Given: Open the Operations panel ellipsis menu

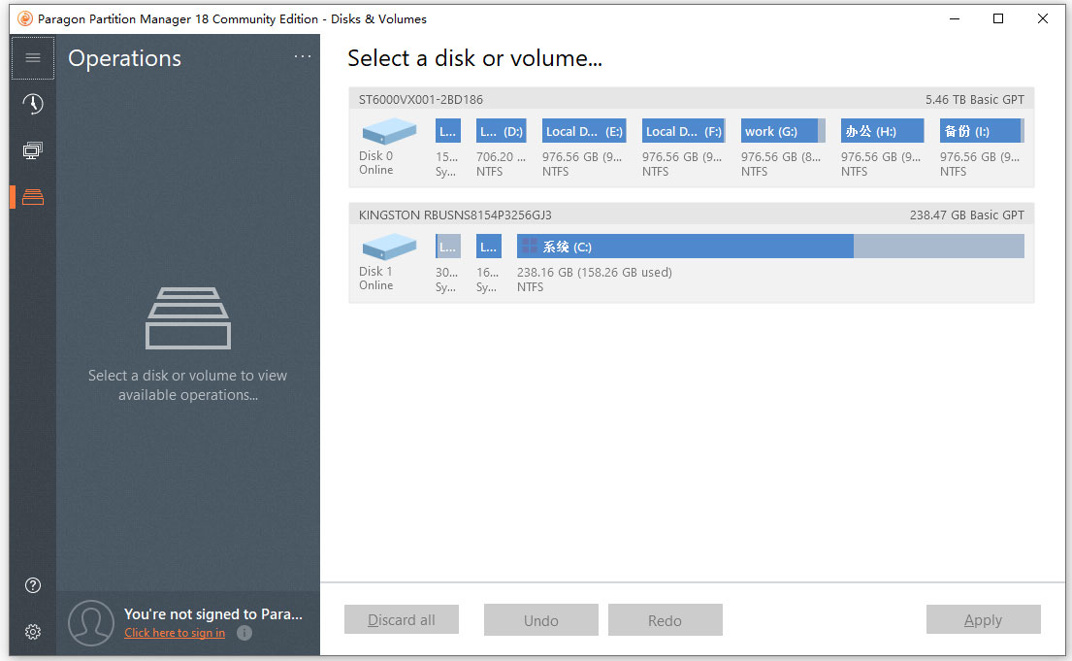Looking at the screenshot, I should point(302,56).
